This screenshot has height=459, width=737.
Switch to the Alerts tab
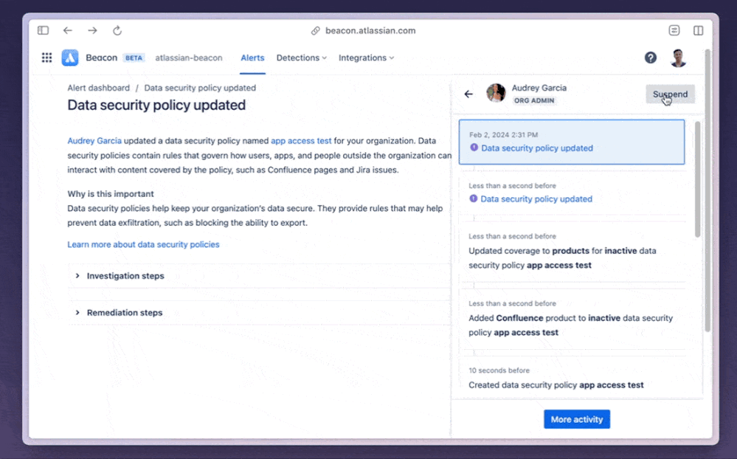click(x=252, y=58)
